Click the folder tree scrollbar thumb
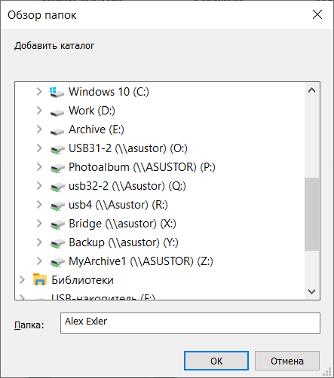Image resolution: width=334 pixels, height=378 pixels. (311, 214)
